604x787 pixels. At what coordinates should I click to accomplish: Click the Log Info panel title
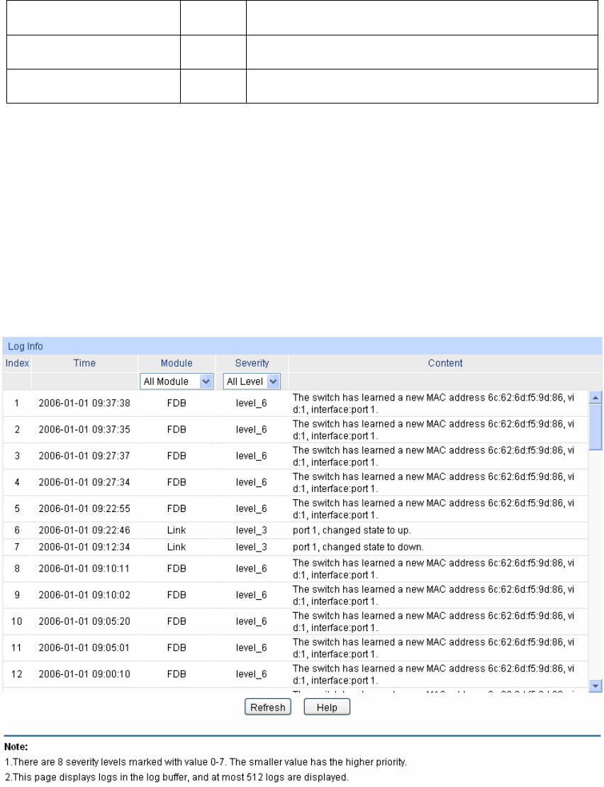(25, 346)
